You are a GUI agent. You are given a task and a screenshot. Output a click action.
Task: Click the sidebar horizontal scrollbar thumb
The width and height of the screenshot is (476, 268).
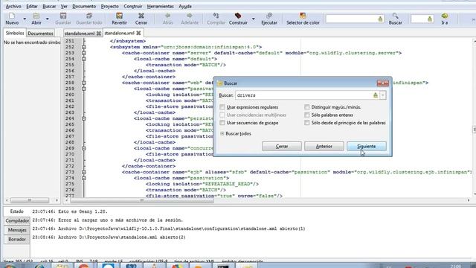tap(30, 200)
